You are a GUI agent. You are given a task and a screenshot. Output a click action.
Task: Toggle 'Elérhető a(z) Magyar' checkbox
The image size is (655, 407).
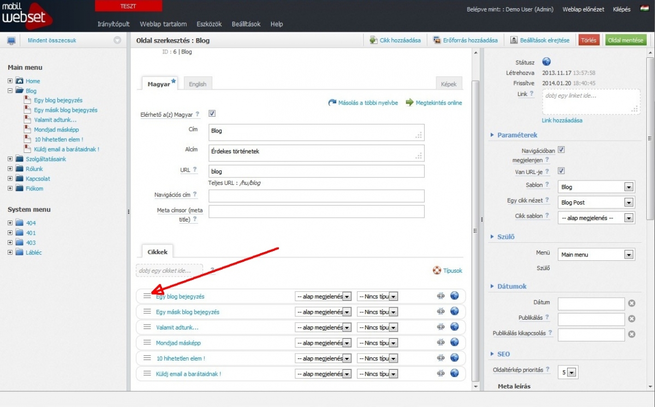[x=212, y=113]
